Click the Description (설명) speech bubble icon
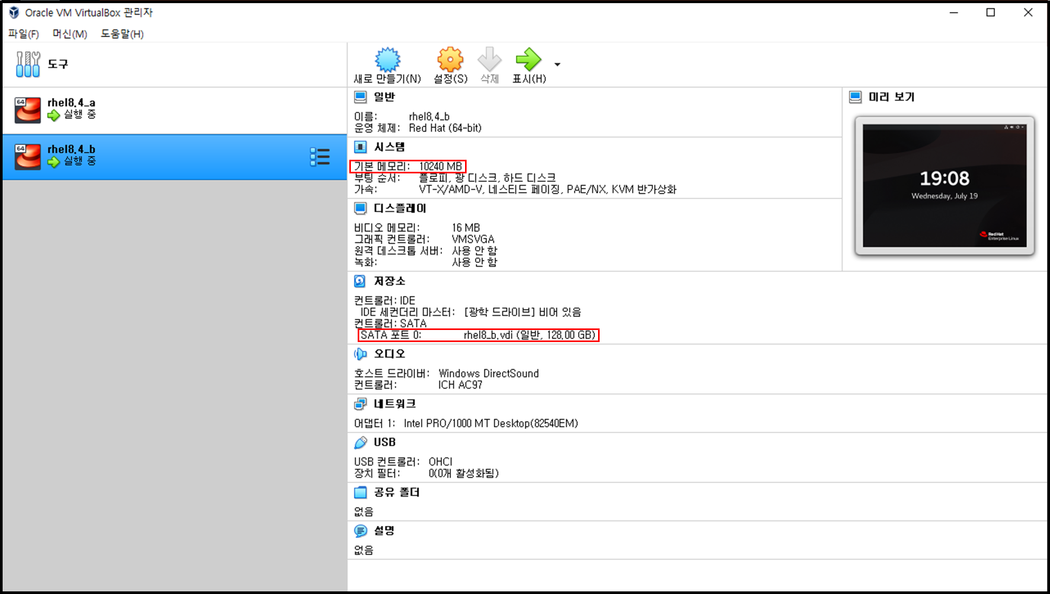1050x594 pixels. [360, 531]
